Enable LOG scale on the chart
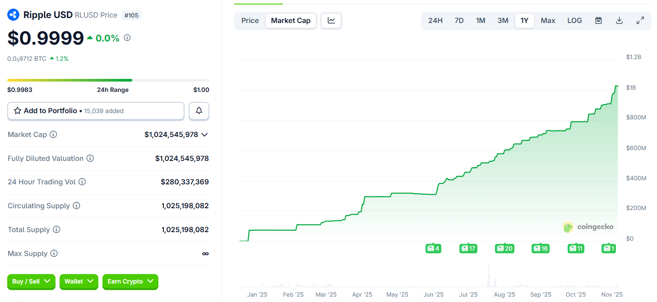The width and height of the screenshot is (657, 302). click(x=574, y=20)
